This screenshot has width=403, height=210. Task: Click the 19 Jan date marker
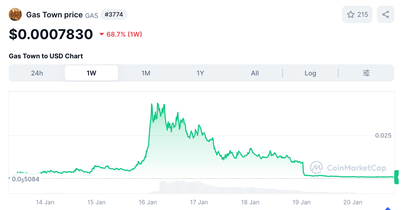302,202
